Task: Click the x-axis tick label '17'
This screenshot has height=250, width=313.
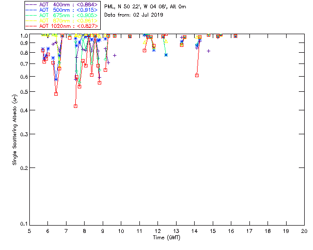Action: coord(249,231)
